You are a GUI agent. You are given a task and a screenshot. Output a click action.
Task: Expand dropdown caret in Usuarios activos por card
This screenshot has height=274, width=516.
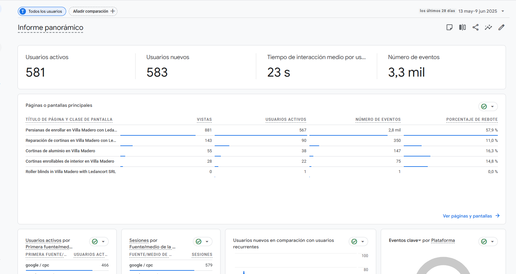coord(103,242)
